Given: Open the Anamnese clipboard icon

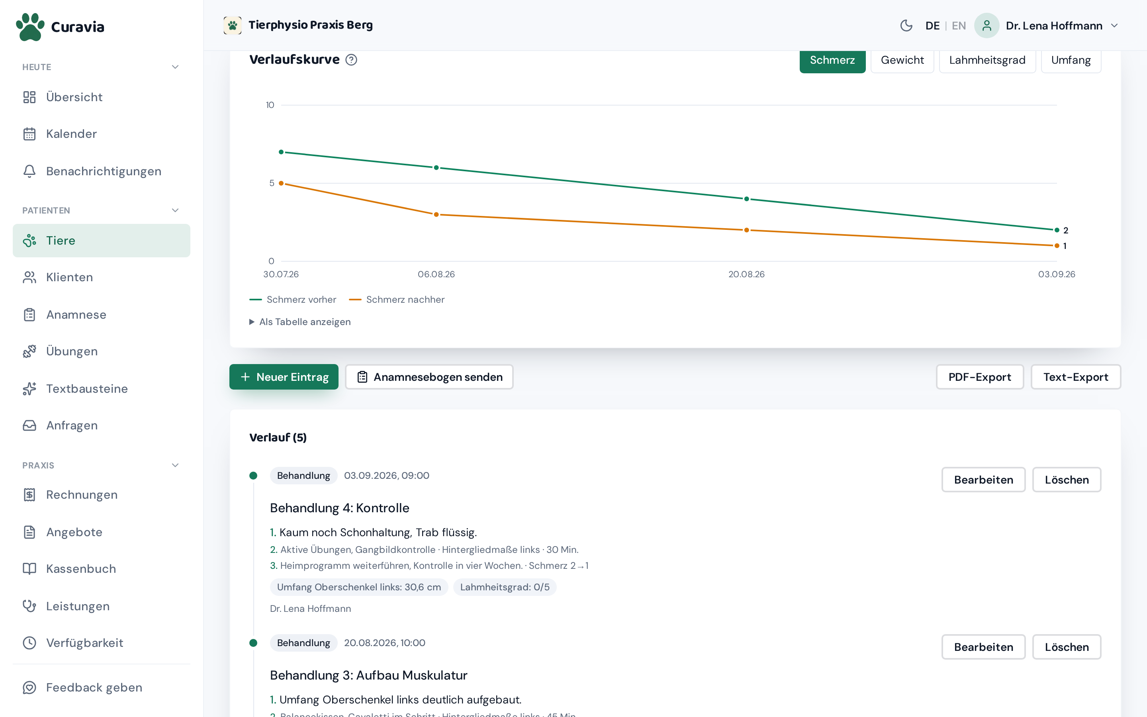Looking at the screenshot, I should [29, 315].
